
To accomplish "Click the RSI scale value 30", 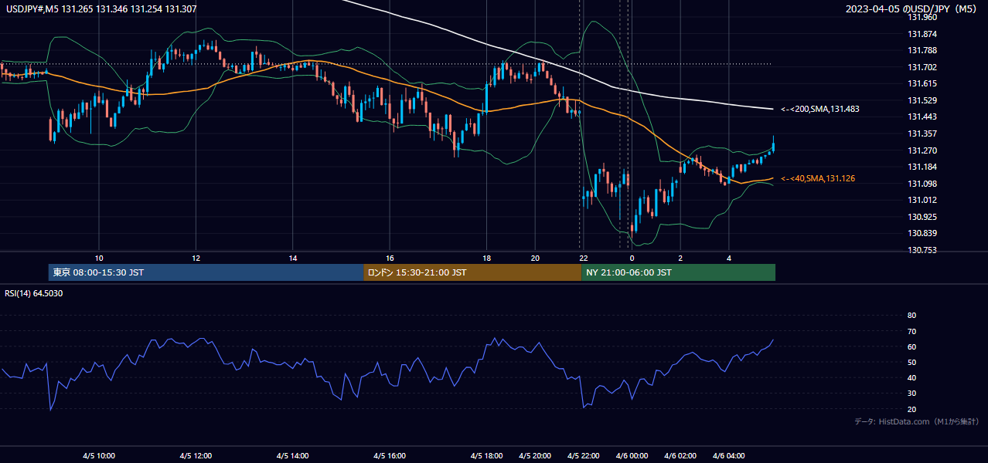I will click(911, 394).
